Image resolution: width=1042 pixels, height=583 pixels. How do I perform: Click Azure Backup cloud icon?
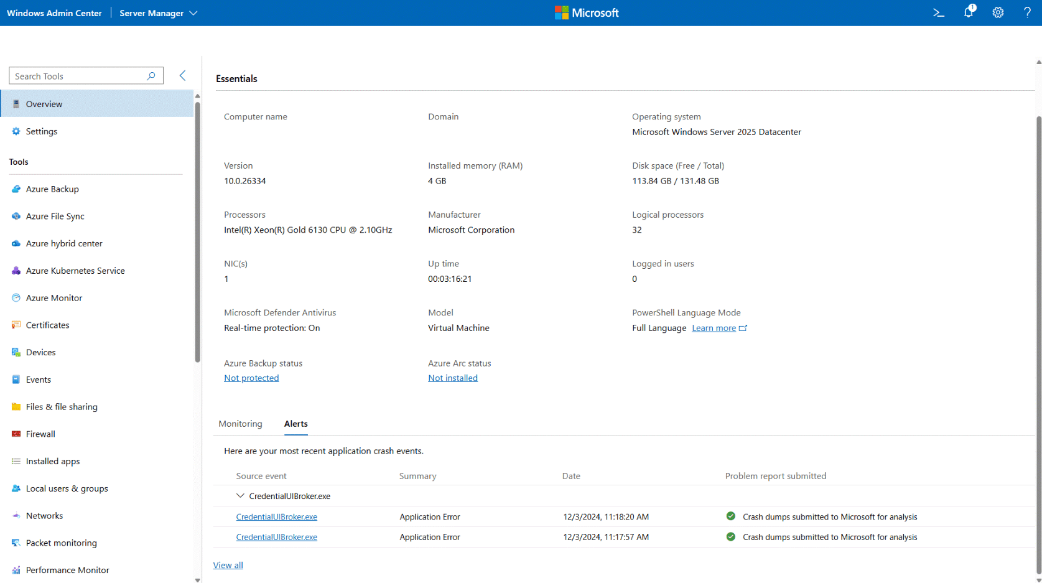click(x=16, y=189)
